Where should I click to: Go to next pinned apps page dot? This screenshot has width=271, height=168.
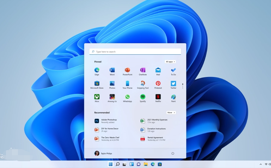tap(182, 86)
